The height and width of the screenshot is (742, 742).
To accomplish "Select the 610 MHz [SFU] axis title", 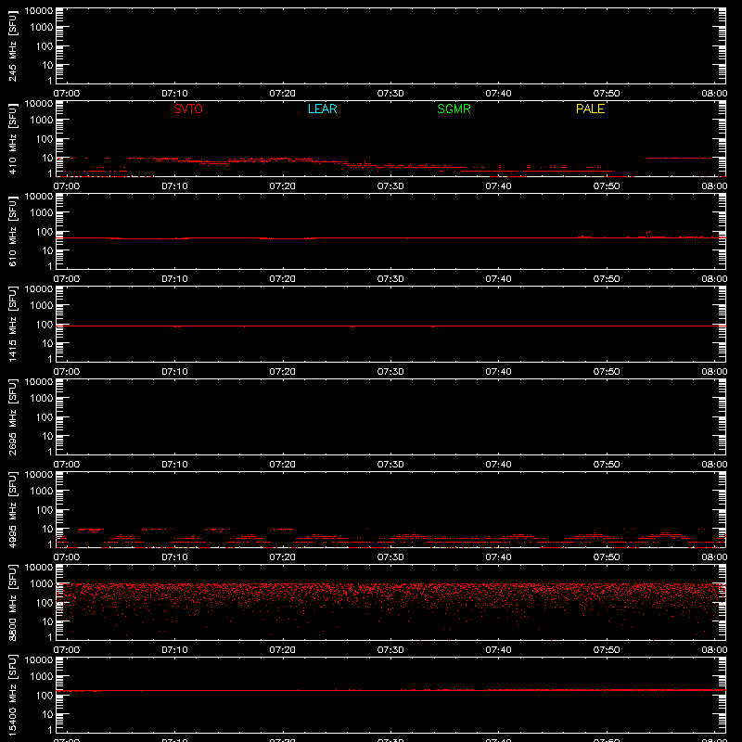I will tap(13, 231).
